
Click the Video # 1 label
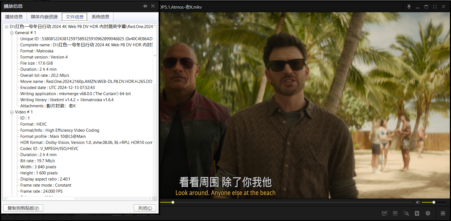24,112
